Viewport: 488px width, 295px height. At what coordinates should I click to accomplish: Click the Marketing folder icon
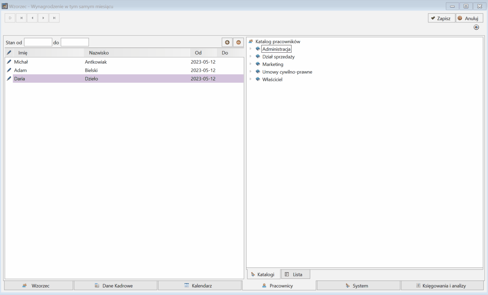click(x=258, y=64)
